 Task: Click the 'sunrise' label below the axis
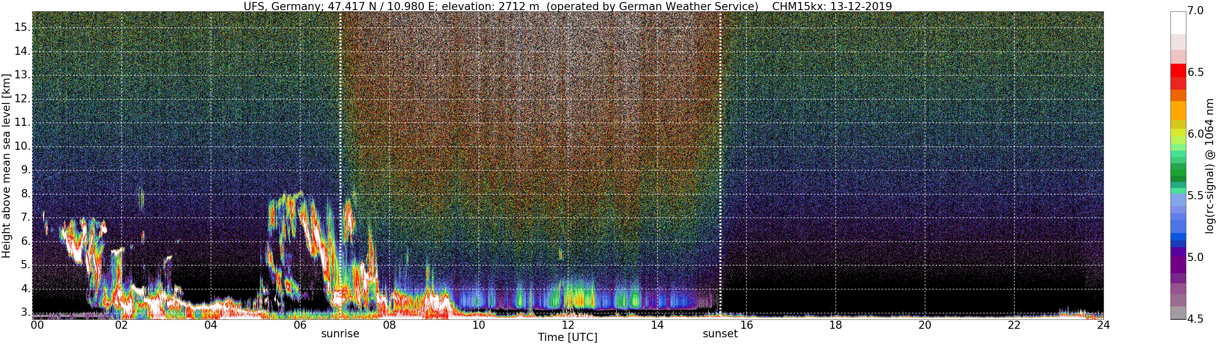(340, 334)
